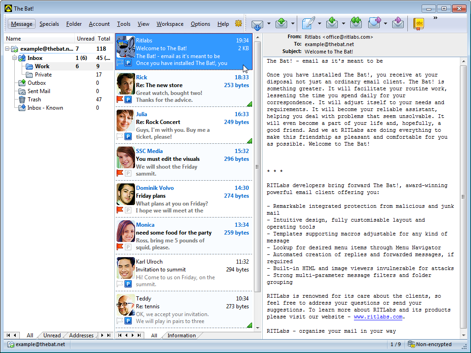Click the Forward message toolbar icon
Screen dimensions: 471x353
point(374,23)
